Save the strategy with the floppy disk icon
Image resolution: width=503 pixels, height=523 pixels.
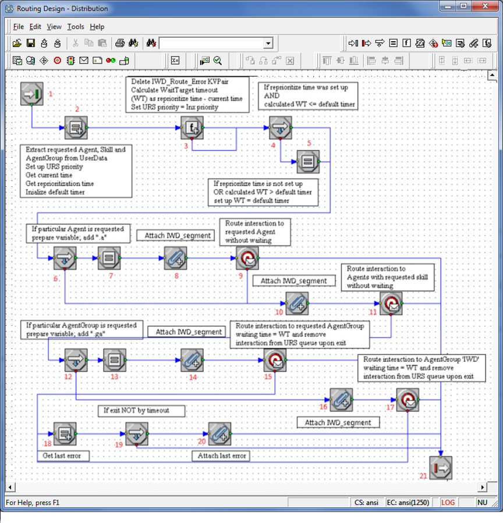(x=30, y=43)
